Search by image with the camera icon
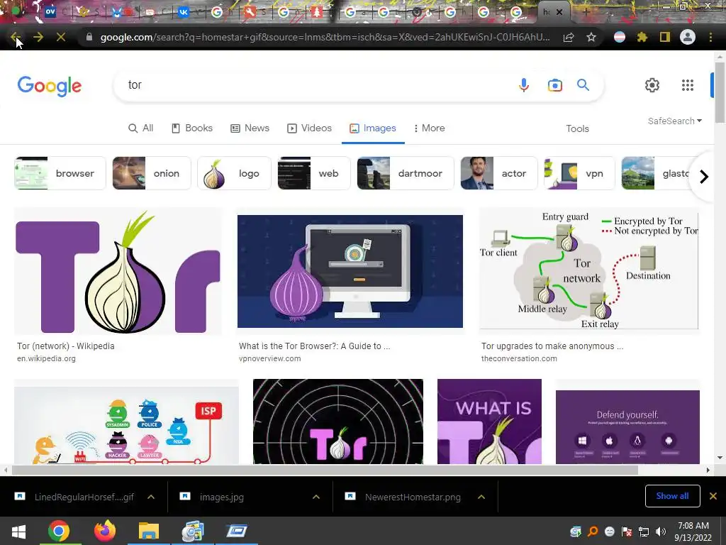Image resolution: width=726 pixels, height=545 pixels. (554, 85)
